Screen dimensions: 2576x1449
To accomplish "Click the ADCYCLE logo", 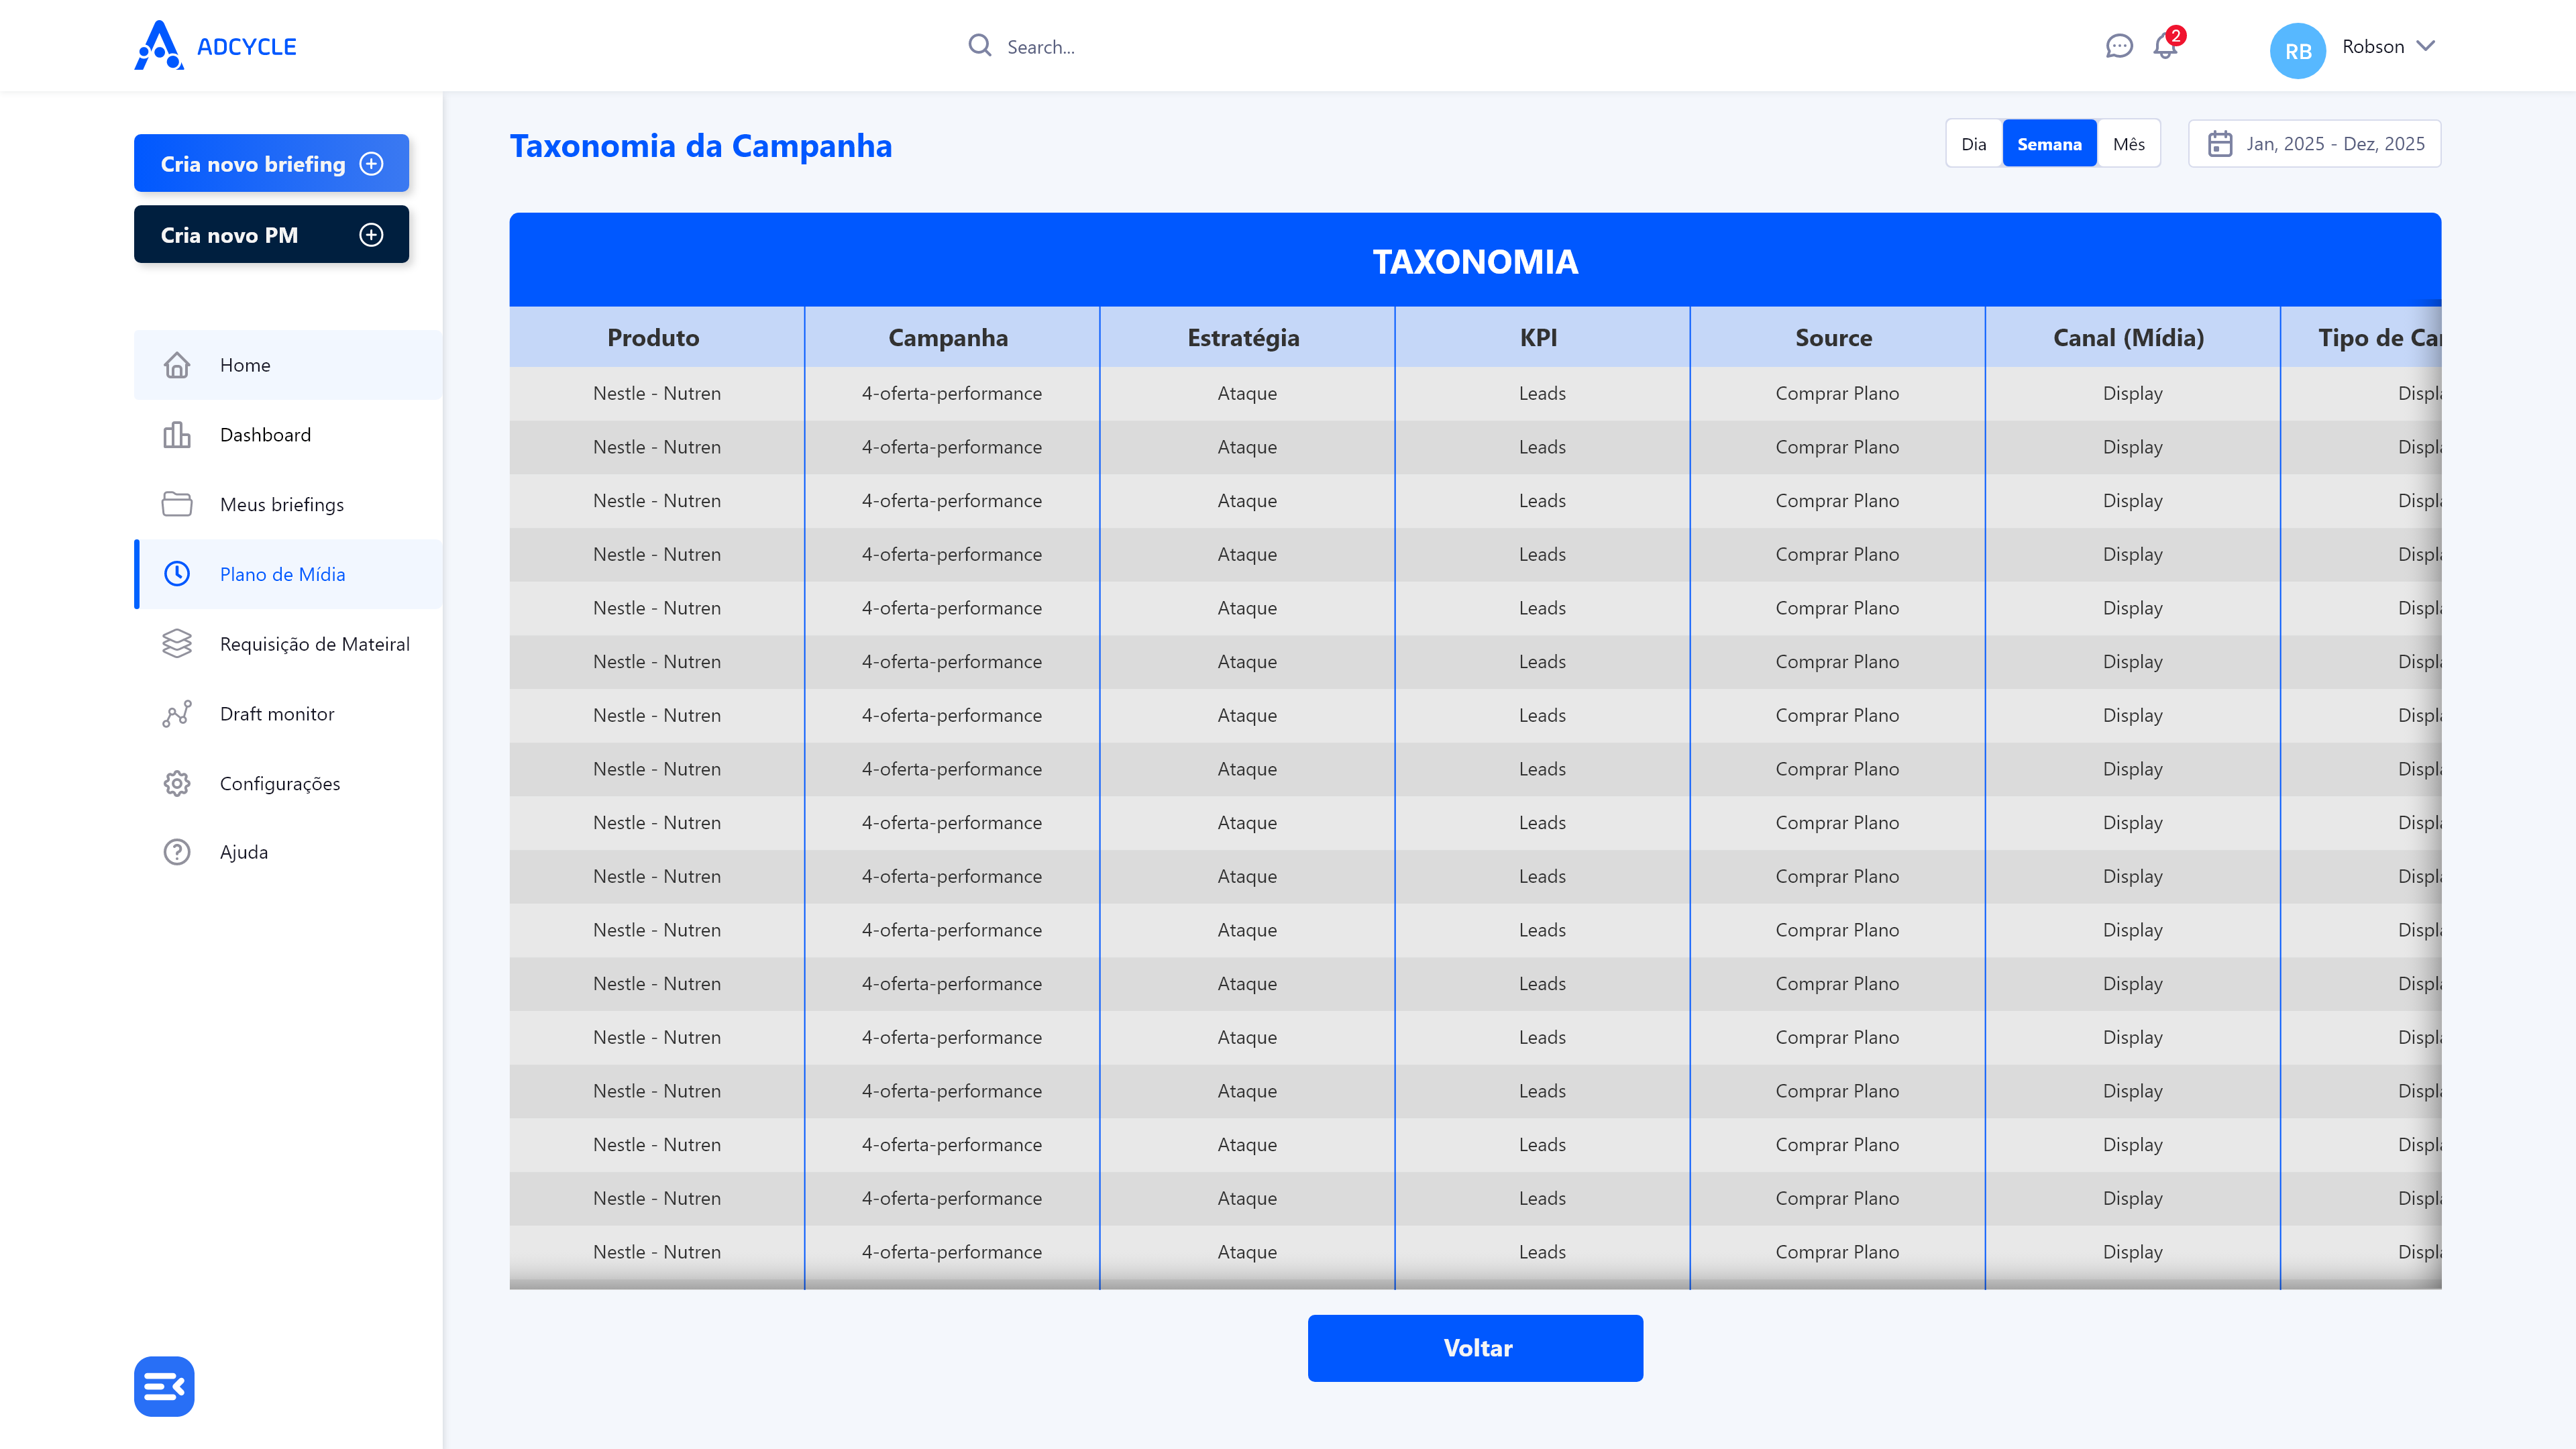I will [x=215, y=46].
